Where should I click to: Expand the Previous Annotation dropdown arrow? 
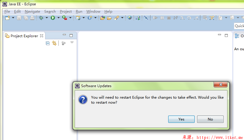coord(238,18)
